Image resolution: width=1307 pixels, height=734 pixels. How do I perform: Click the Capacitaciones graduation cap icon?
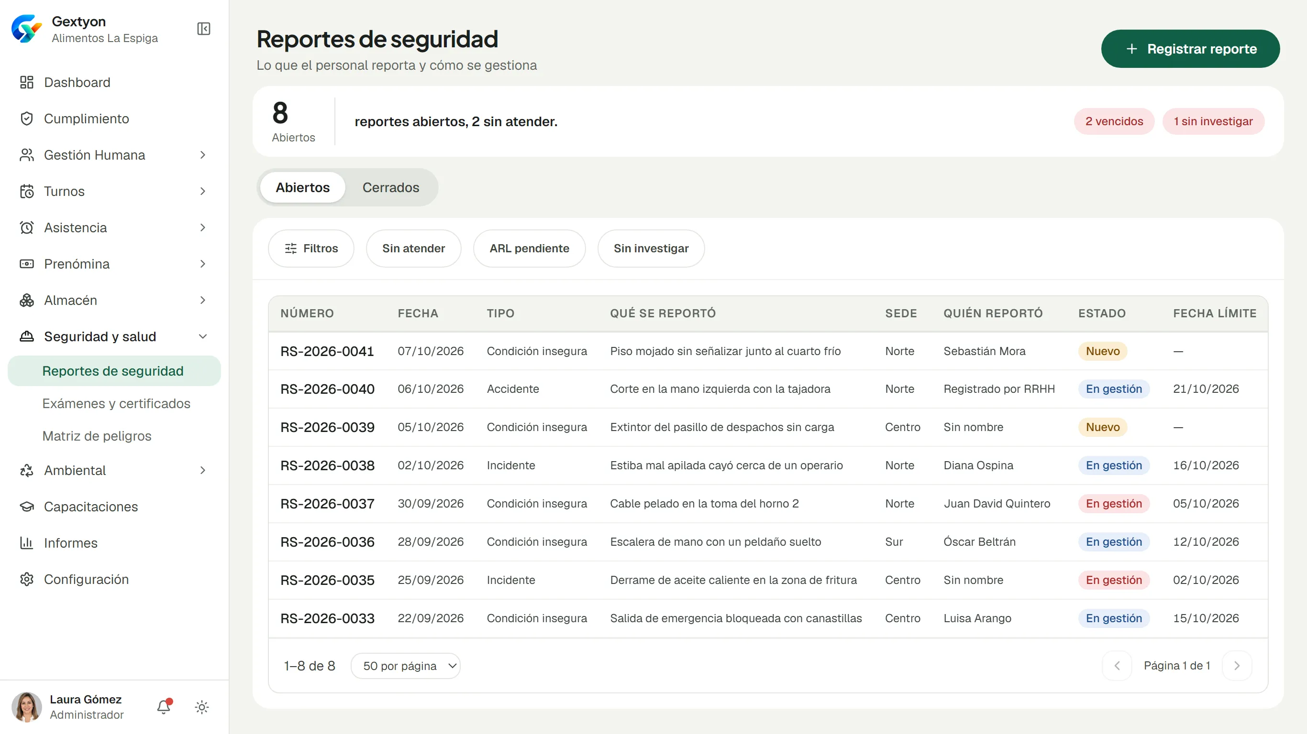pos(26,507)
